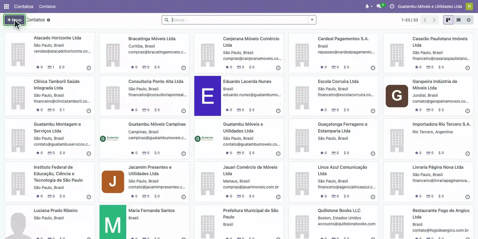Screen dimensions: 478x239
Task: Open activity clock on Jacamim Presentes card
Action: click(184, 197)
